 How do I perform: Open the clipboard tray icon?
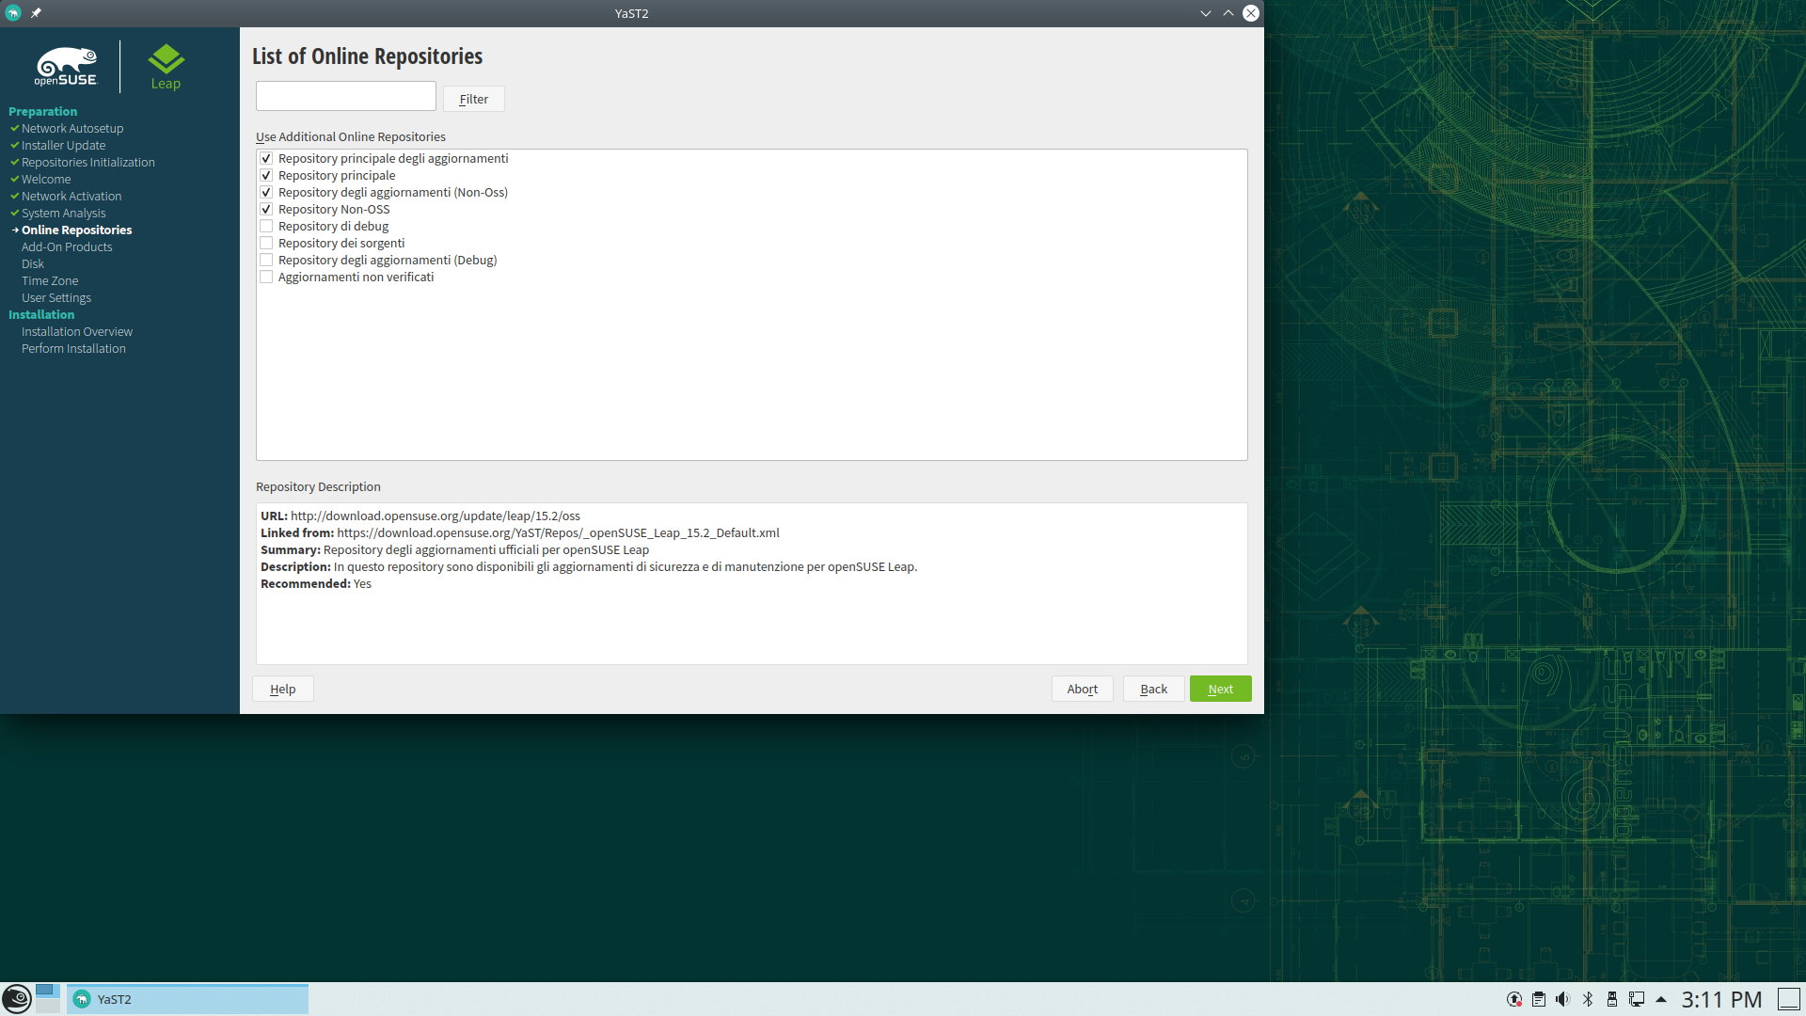(x=1539, y=999)
